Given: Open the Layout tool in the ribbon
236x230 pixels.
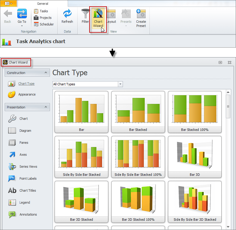Looking at the screenshot, I should point(111,14).
